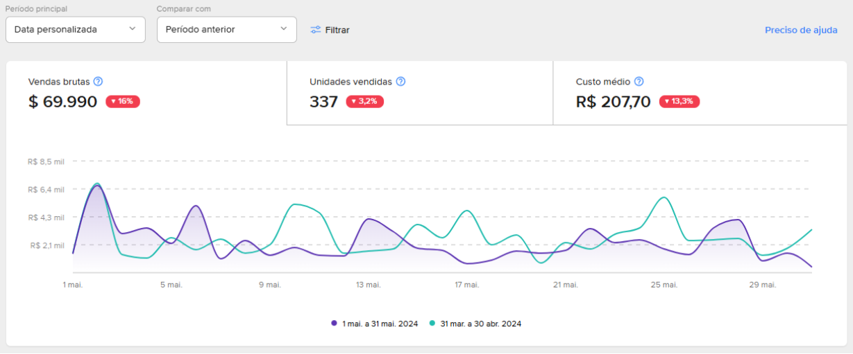Toggle the 1 mai. a 31 mai. 2024 legend
The image size is (853, 354).
coord(375,324)
